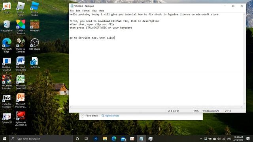Select the Microsoft Word 2010 icon
The height and width of the screenshot is (142, 253).
pyautogui.click(x=21, y=64)
